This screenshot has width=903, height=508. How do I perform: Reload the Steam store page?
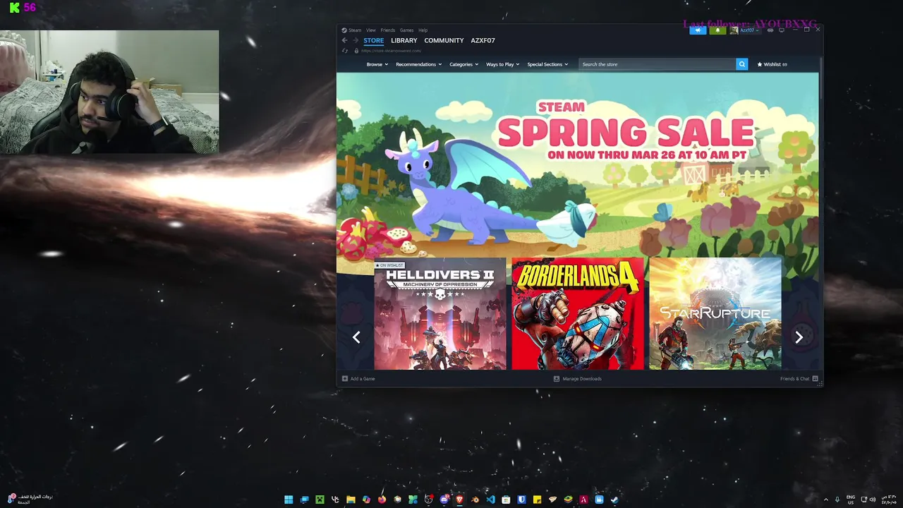pos(345,51)
